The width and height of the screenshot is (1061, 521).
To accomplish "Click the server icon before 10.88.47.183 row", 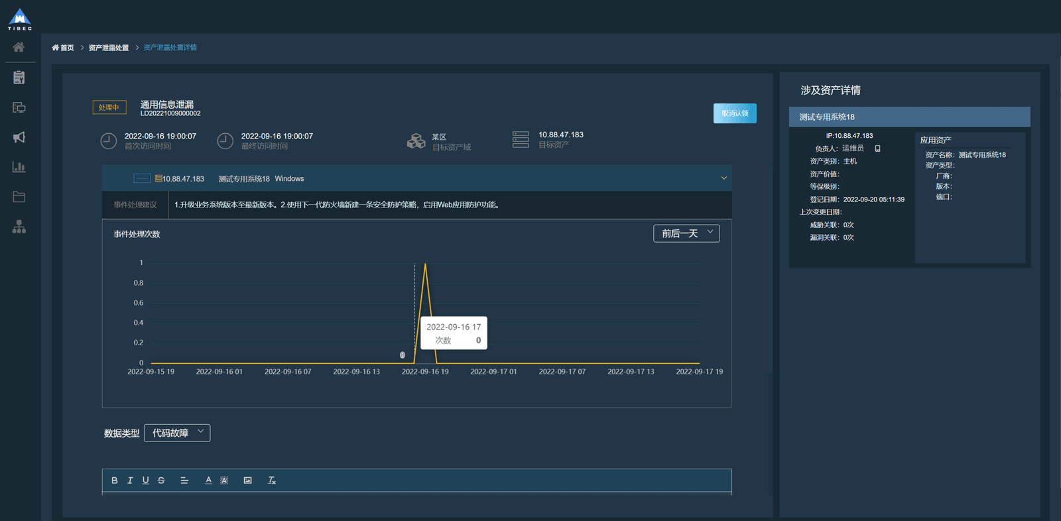I will coord(158,178).
